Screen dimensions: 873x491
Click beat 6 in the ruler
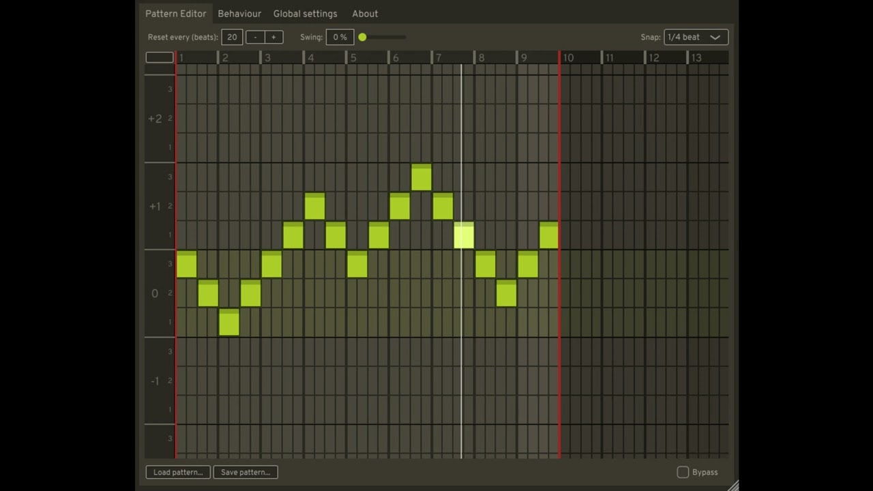click(x=396, y=58)
